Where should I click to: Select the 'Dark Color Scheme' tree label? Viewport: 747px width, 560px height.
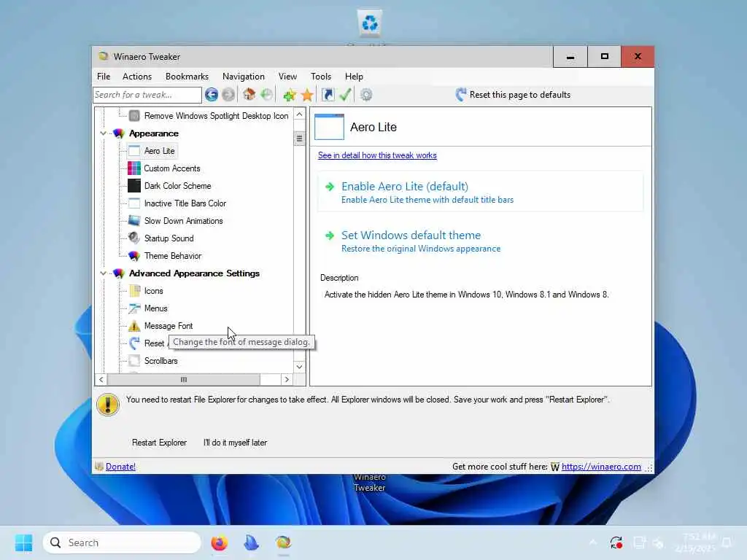[177, 186]
